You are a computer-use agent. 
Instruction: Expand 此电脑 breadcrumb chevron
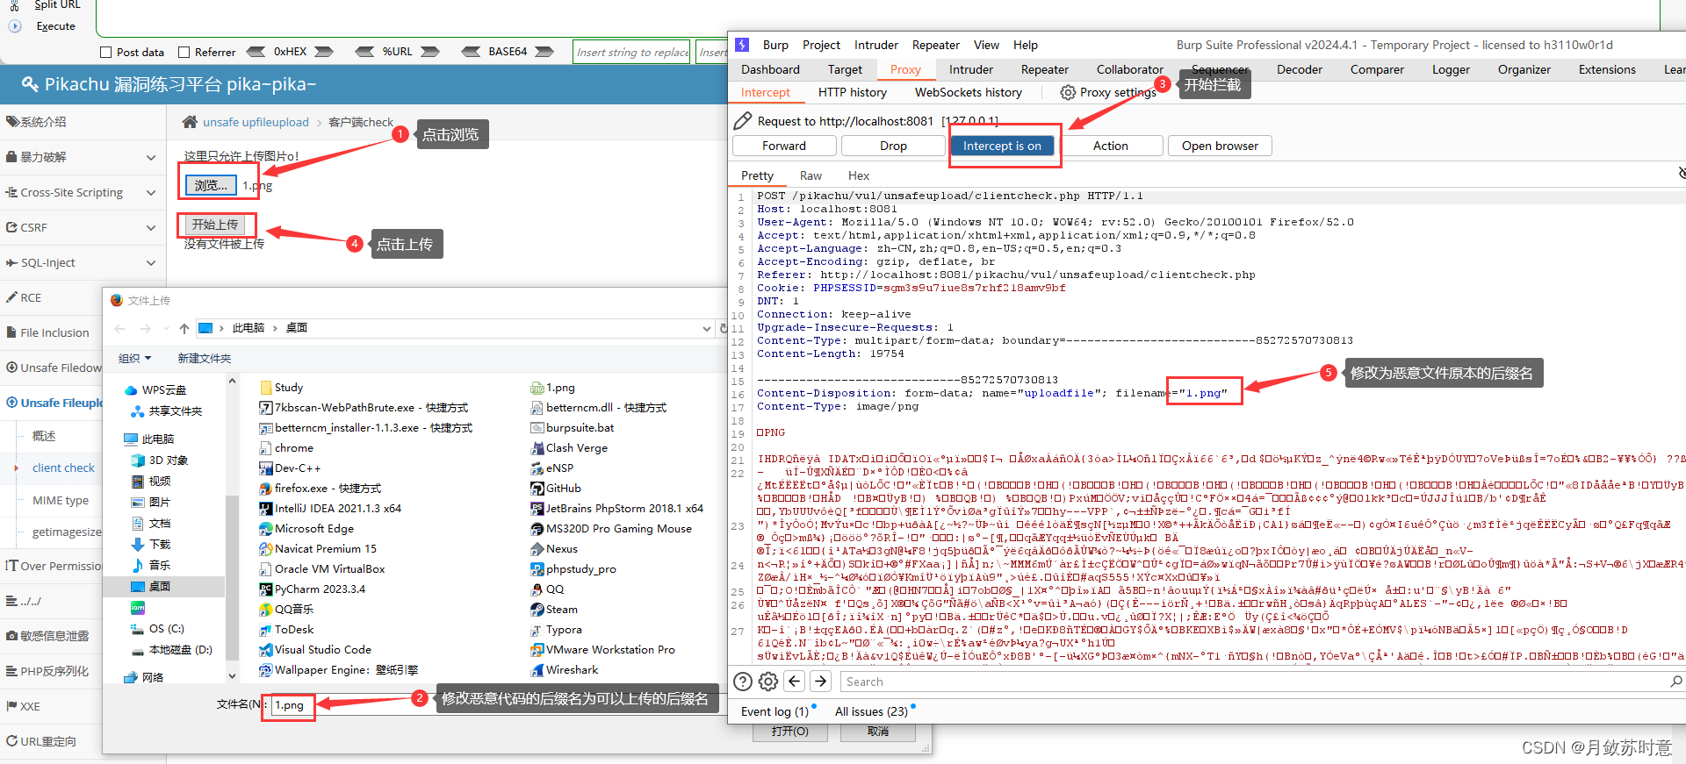tap(275, 328)
